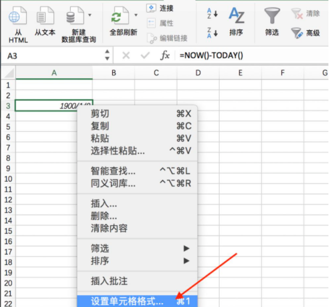Select row 1 header
This screenshot has width=329, height=307.
click(8, 85)
